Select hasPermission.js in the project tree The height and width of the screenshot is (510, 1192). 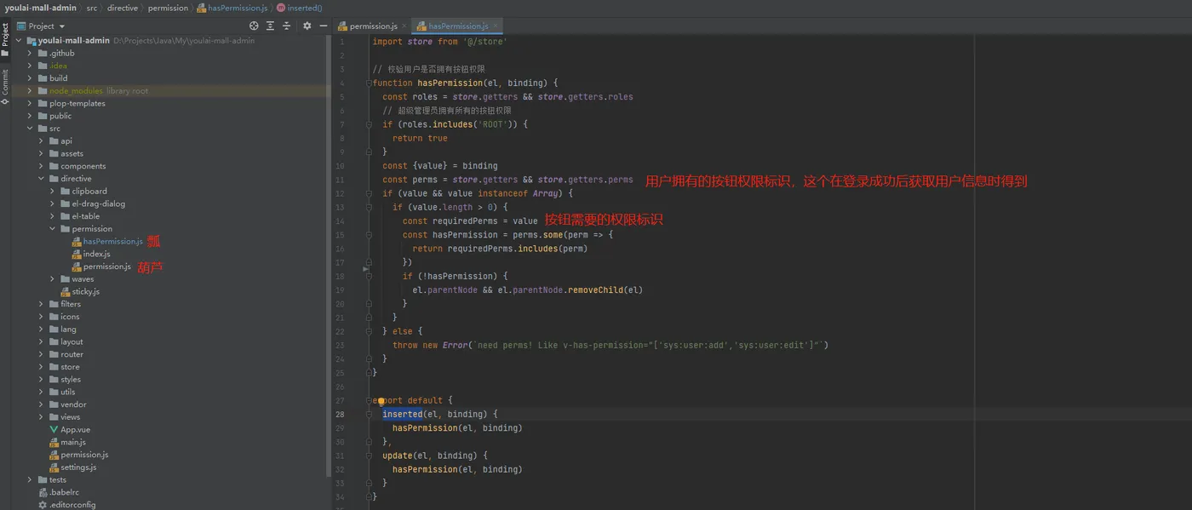click(112, 242)
